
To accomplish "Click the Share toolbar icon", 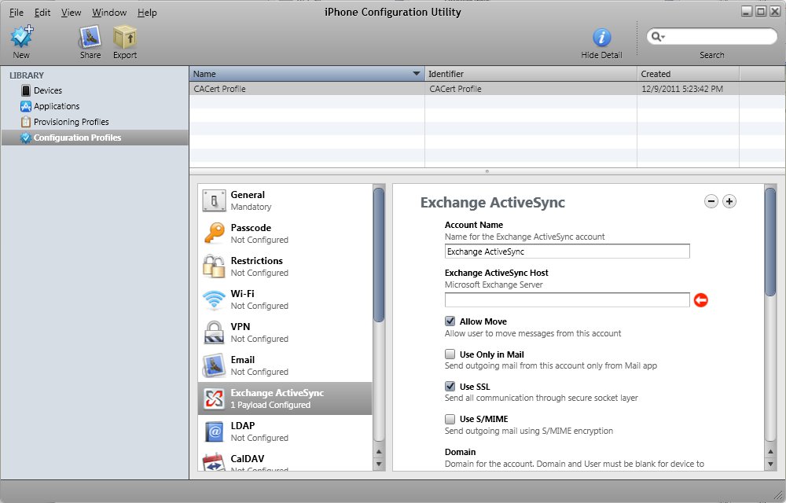I will [90, 37].
